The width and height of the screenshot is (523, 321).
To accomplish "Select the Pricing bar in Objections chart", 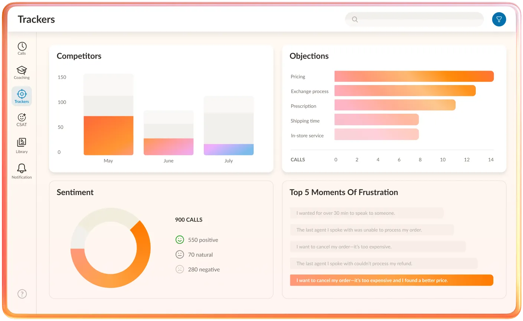I will click(414, 76).
